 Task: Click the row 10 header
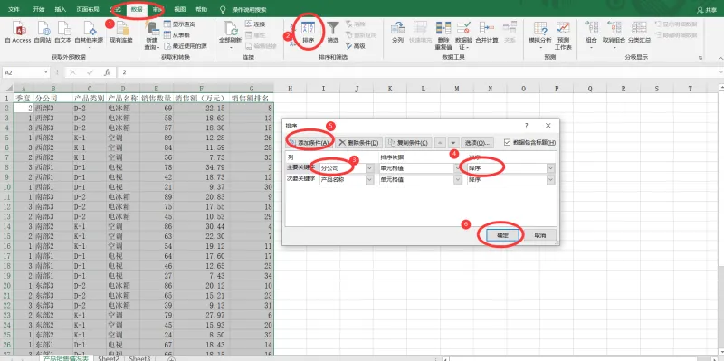pos(7,187)
